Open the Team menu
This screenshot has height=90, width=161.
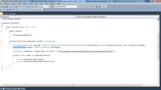tap(31, 4)
